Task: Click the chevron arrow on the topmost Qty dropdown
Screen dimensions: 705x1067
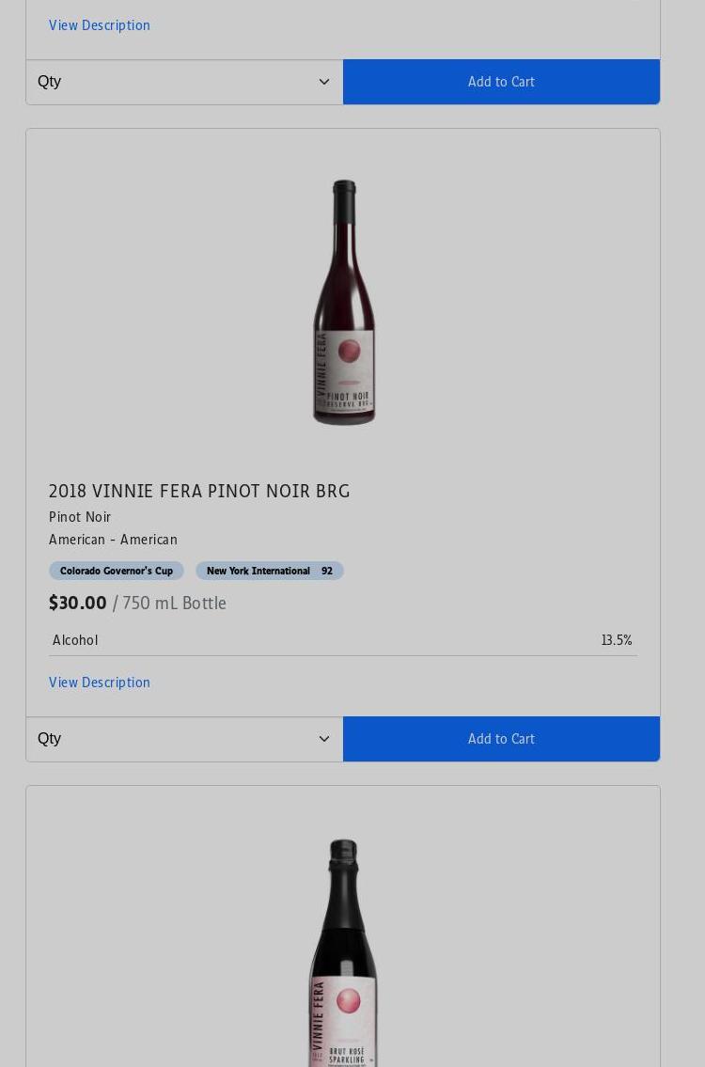Action: click(324, 82)
